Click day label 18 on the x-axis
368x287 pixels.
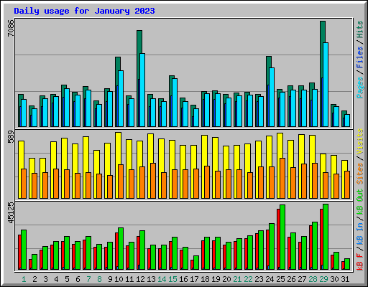[x=205, y=279]
